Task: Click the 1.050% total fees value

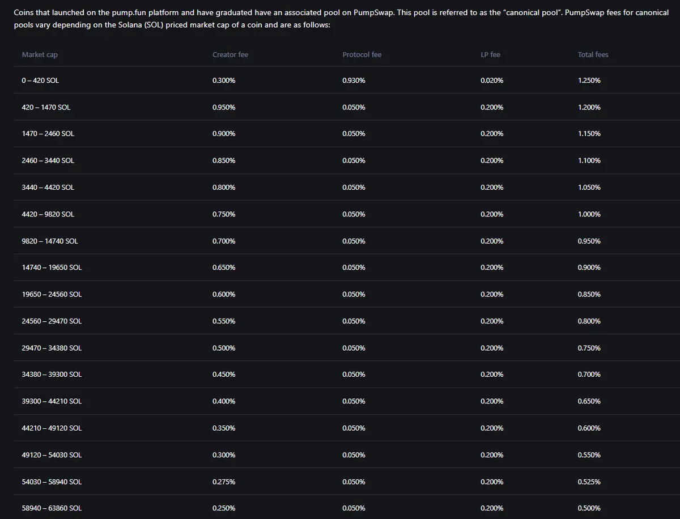Action: [589, 187]
